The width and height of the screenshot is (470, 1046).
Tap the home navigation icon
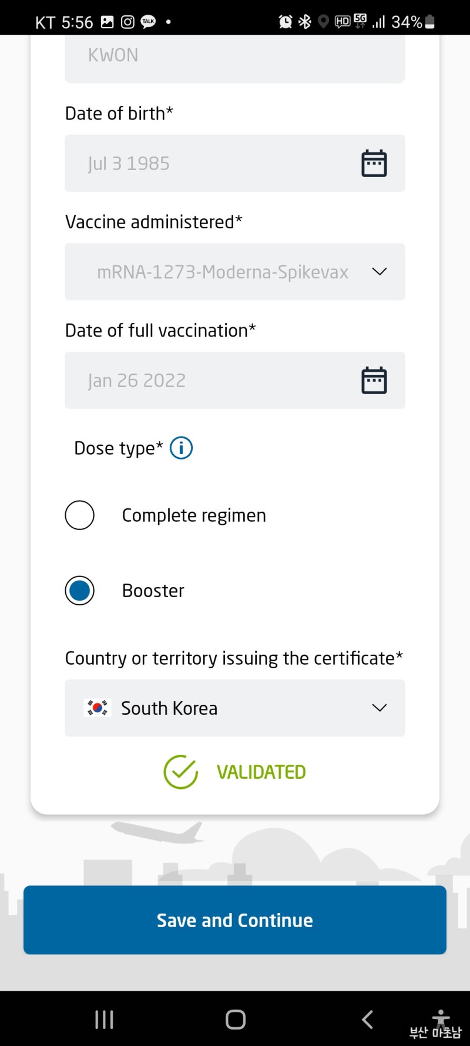coord(235,1020)
